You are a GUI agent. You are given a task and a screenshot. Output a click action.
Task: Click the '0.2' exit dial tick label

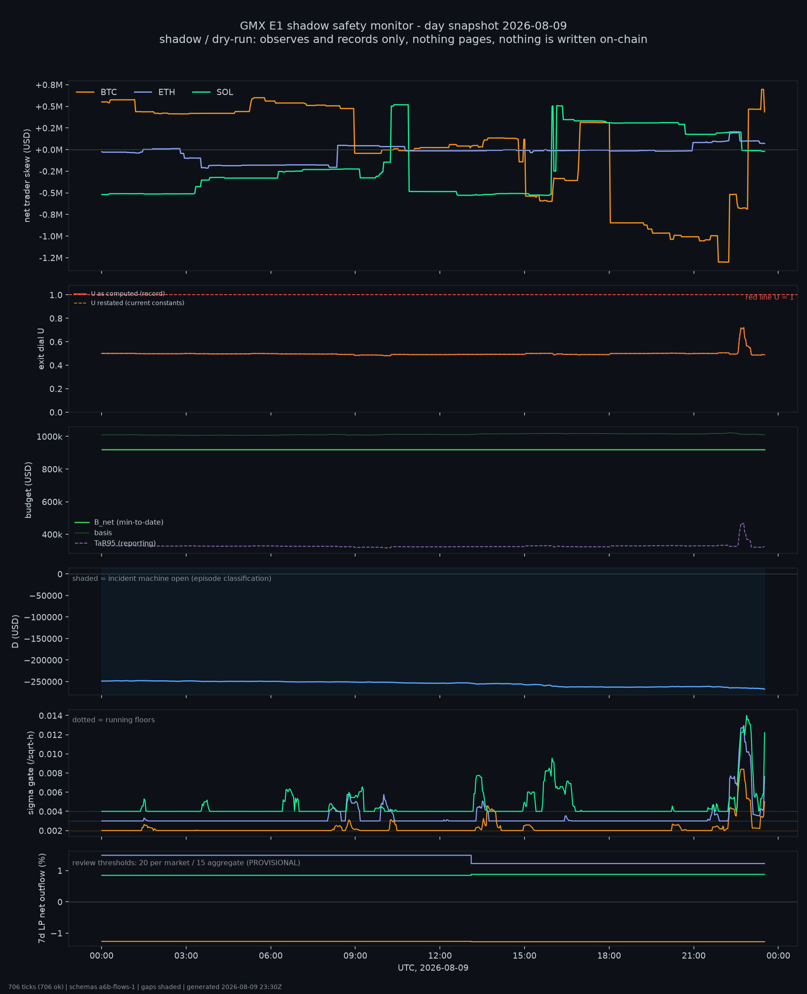pyautogui.click(x=56, y=389)
